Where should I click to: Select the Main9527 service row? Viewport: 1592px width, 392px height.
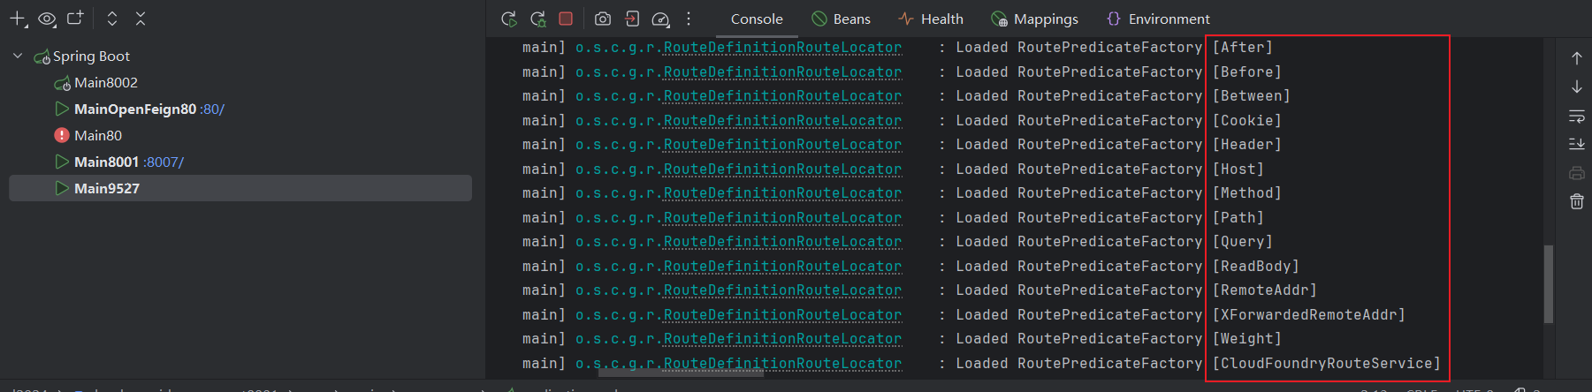click(x=240, y=188)
